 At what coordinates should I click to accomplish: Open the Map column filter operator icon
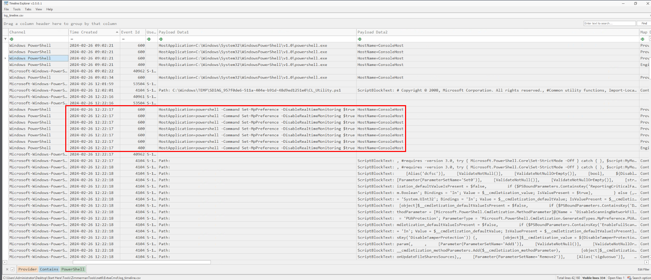(x=642, y=39)
